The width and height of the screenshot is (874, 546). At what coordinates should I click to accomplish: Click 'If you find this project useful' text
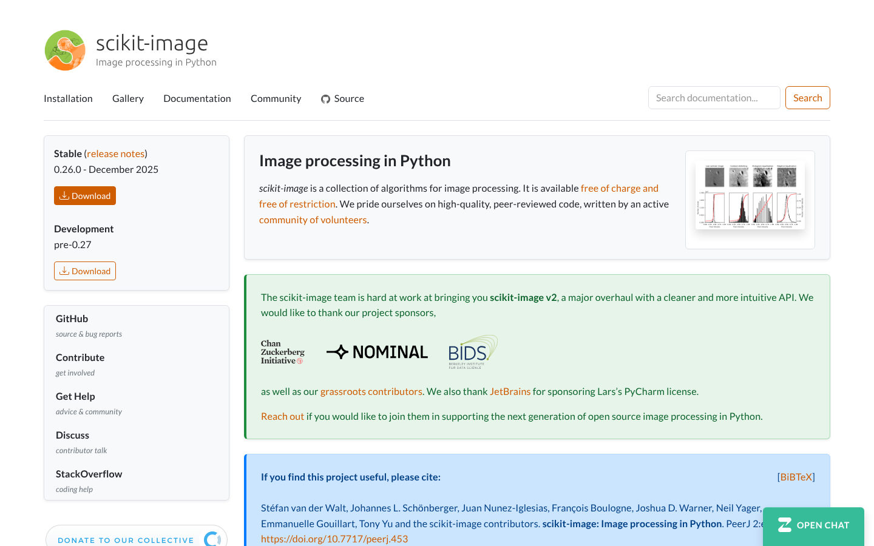pos(351,477)
